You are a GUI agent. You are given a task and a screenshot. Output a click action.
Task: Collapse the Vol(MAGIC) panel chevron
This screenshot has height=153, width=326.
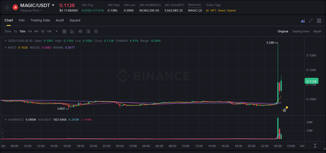[5, 119]
